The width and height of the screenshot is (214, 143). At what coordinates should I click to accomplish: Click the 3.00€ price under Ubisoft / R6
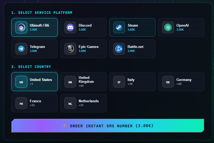point(33,30)
